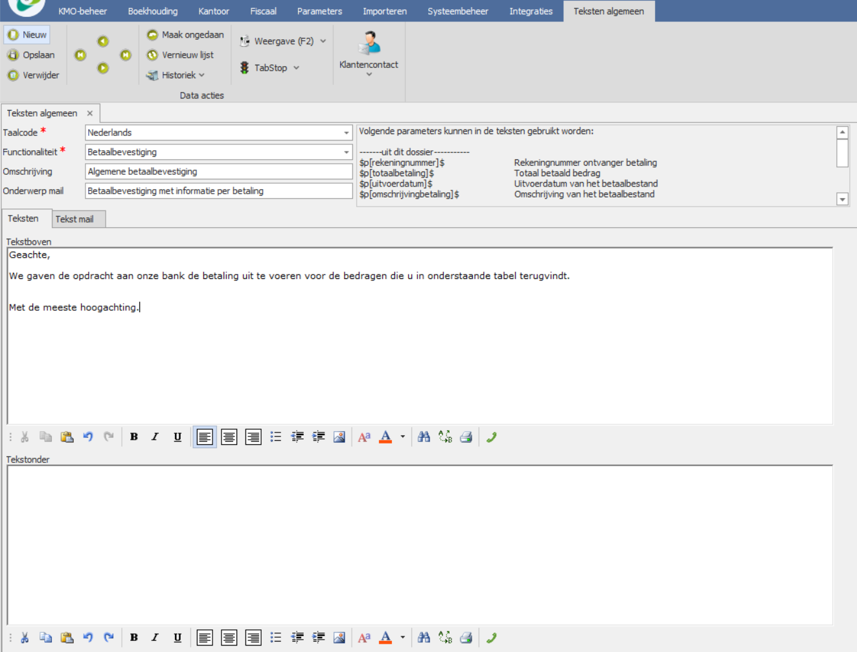Image resolution: width=857 pixels, height=652 pixels.
Task: Click bullet list icon in Tekstonder toolbar
Action: [x=276, y=638]
